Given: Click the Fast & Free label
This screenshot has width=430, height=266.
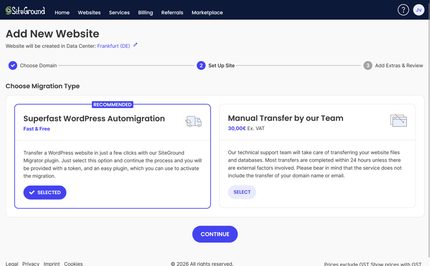Looking at the screenshot, I should coord(37,129).
